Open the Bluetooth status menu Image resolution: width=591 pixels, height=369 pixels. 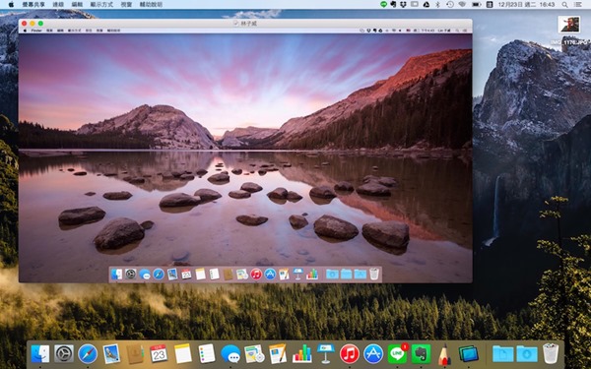pyautogui.click(x=437, y=5)
